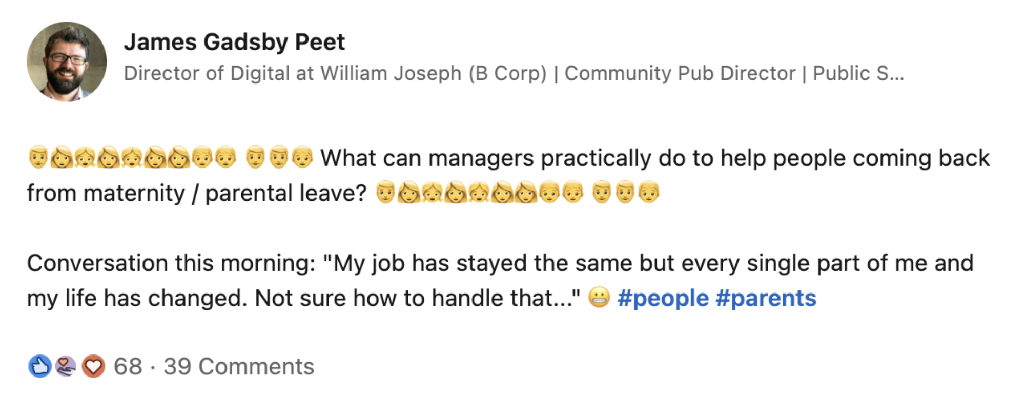Click the last emoji before 'What can managers'

[x=302, y=158]
